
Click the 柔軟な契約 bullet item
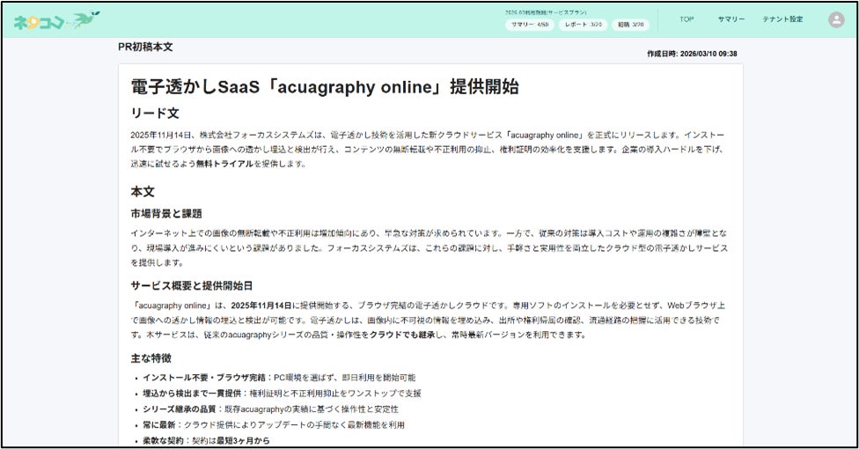(206, 440)
